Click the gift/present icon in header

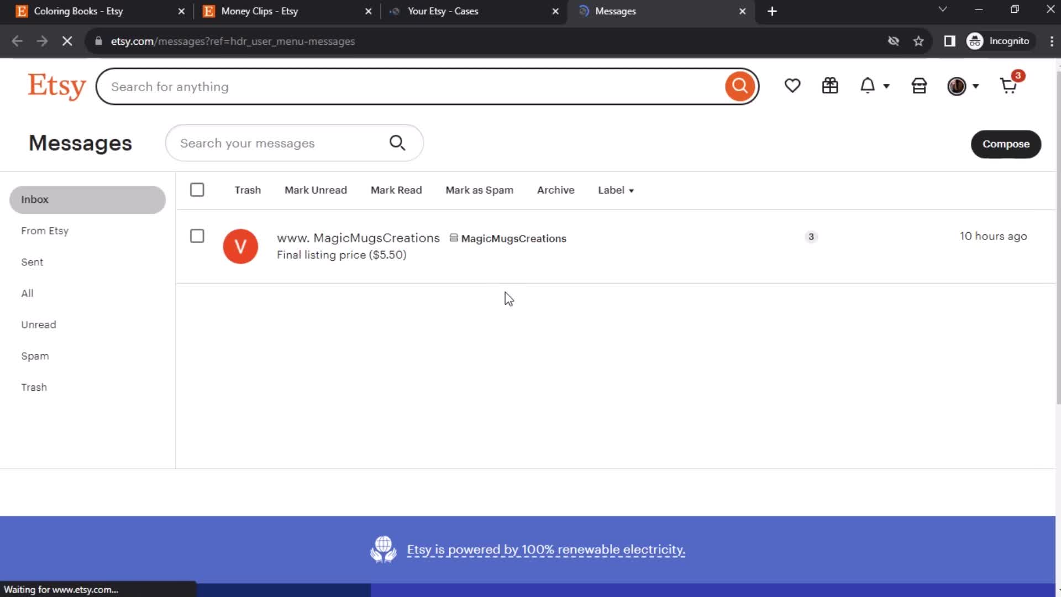[x=830, y=86]
